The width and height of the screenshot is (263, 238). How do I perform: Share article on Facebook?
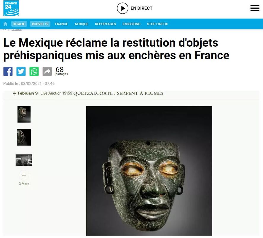(x=8, y=71)
